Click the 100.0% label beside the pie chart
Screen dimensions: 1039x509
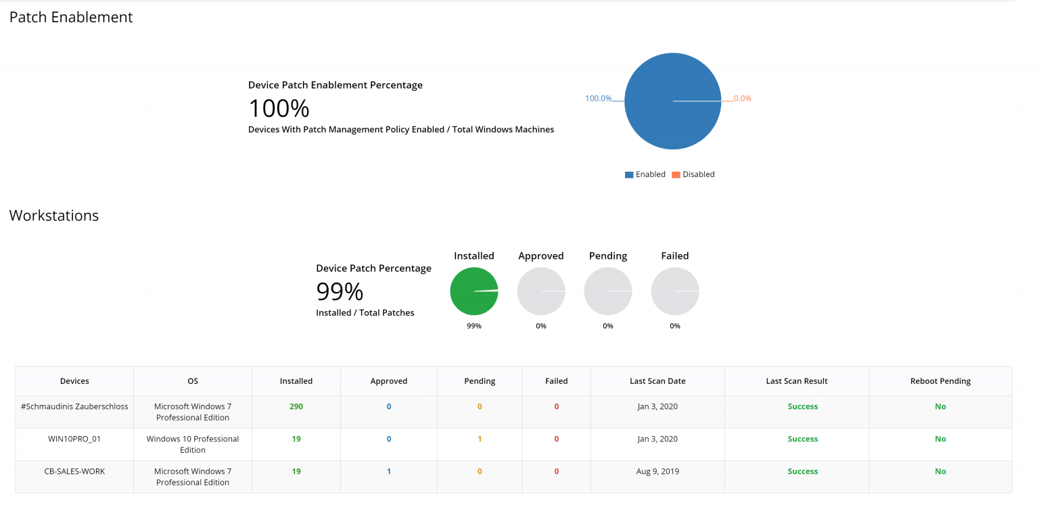[599, 98]
